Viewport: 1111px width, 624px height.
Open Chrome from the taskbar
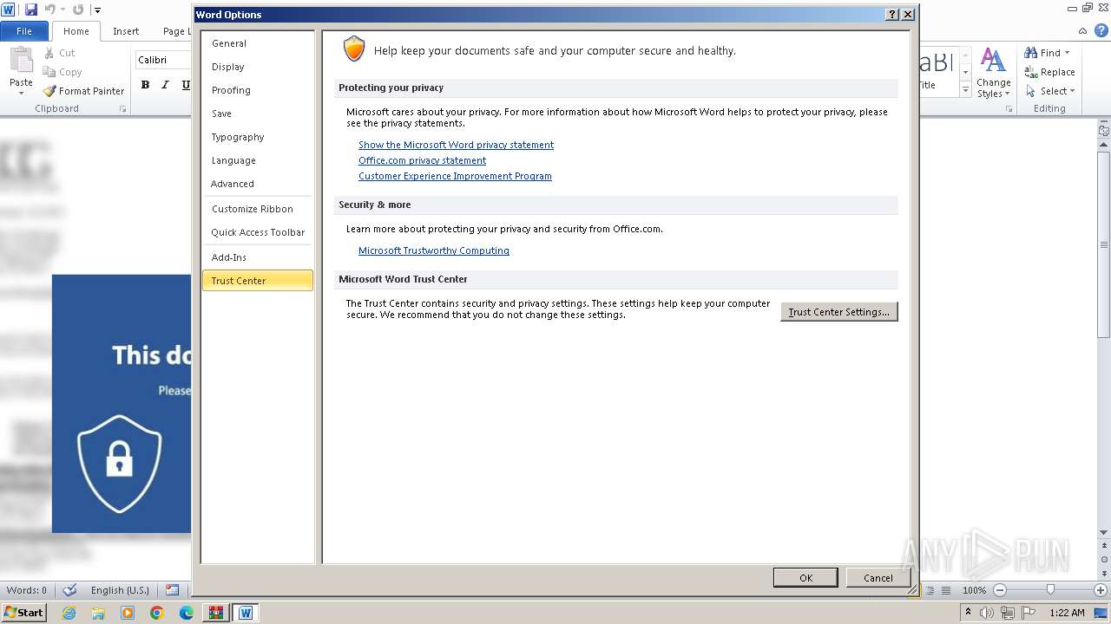tap(157, 613)
